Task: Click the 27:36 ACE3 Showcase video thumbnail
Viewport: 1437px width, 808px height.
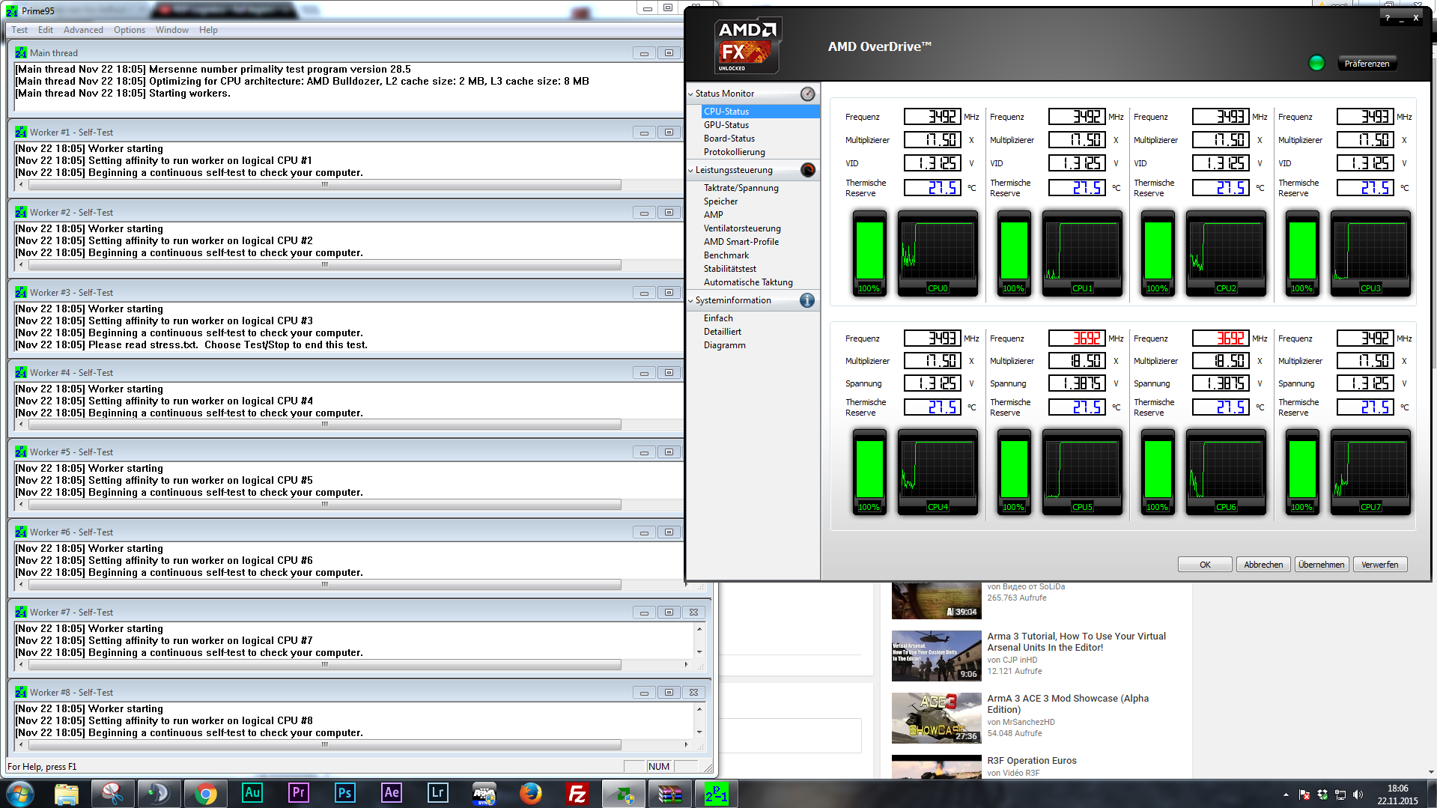Action: click(x=936, y=718)
